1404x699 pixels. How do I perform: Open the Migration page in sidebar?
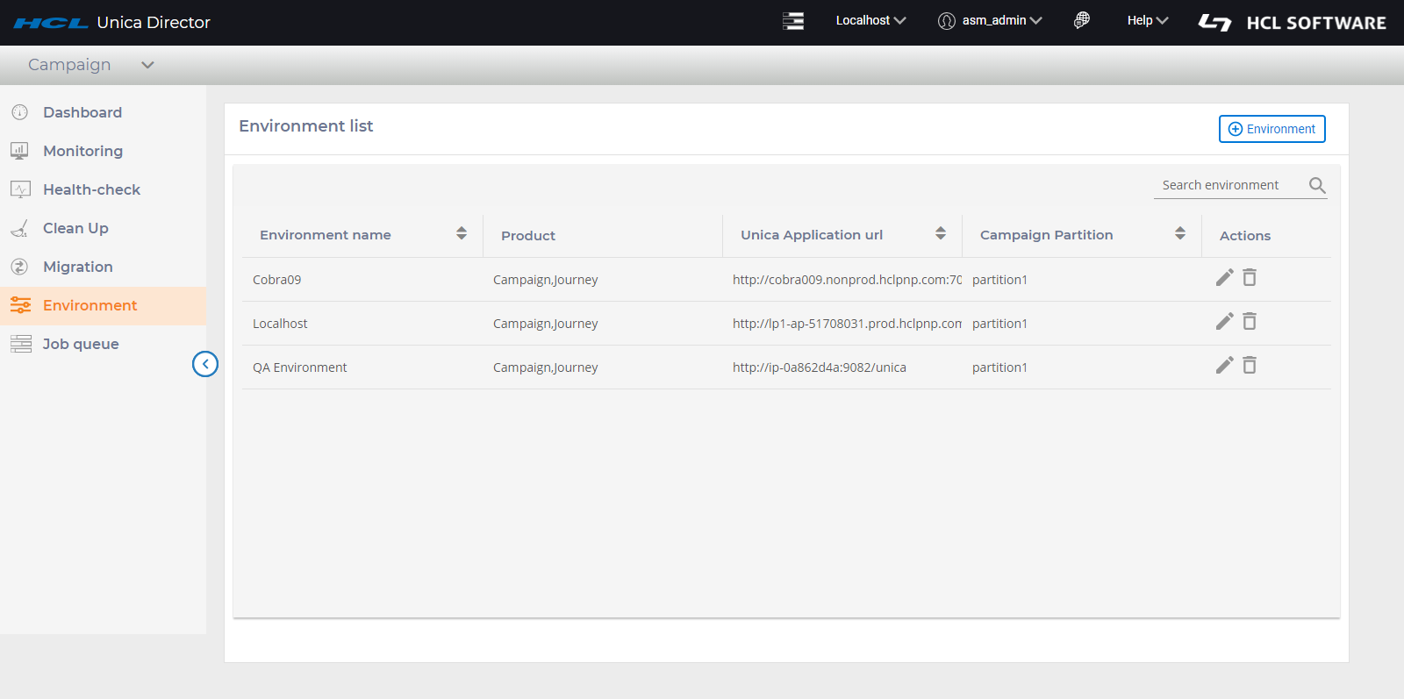tap(78, 267)
